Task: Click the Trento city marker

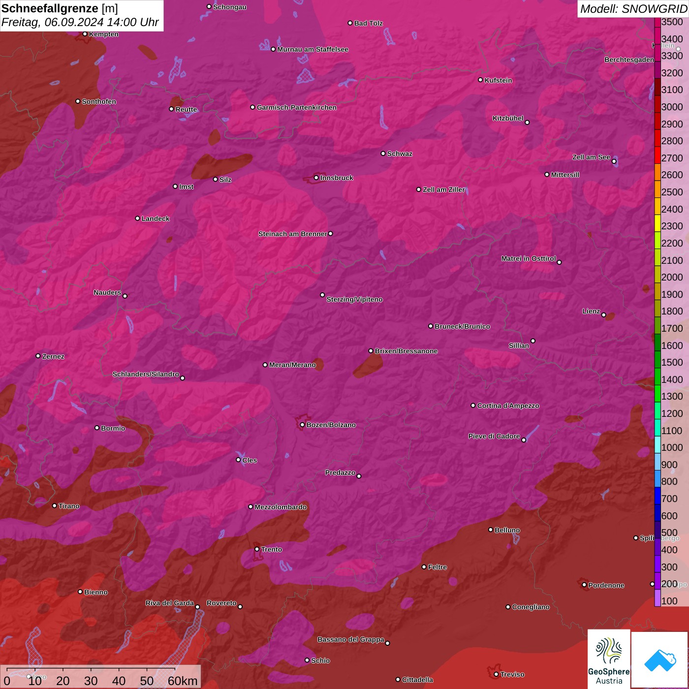Action: tap(257, 549)
